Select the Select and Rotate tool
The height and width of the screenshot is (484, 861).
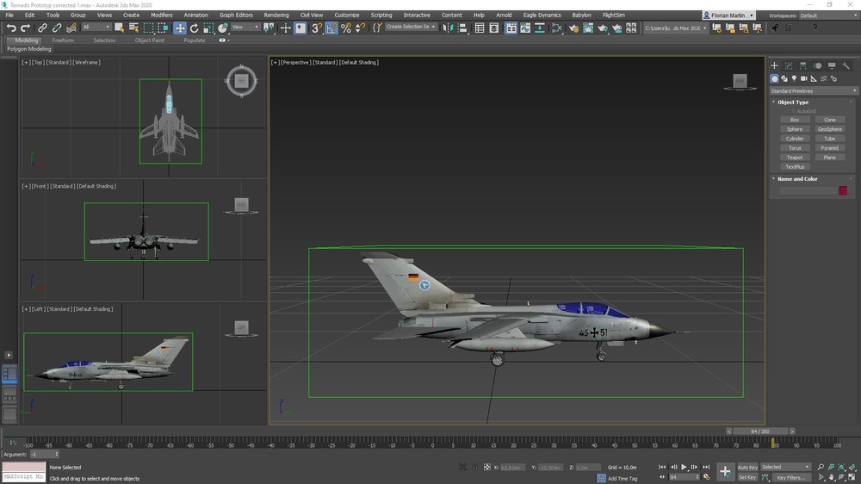point(194,28)
